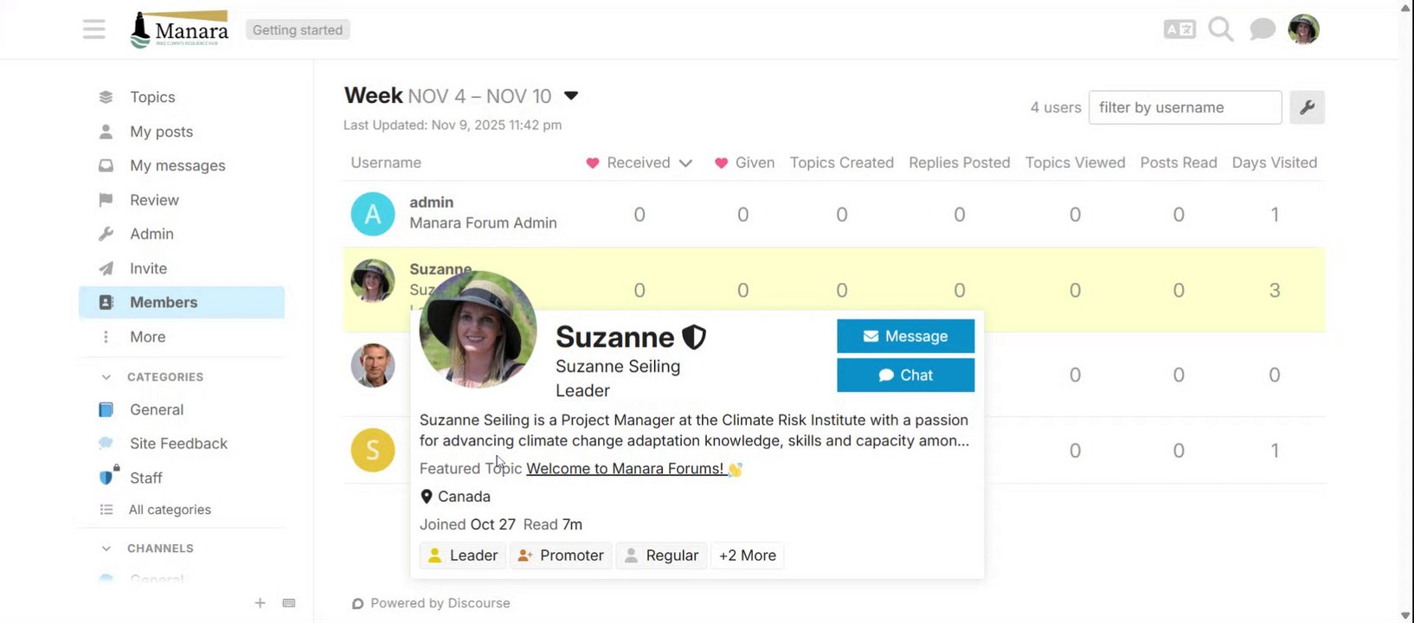1414x623 pixels.
Task: Click the current user avatar in header
Action: pos(1303,29)
